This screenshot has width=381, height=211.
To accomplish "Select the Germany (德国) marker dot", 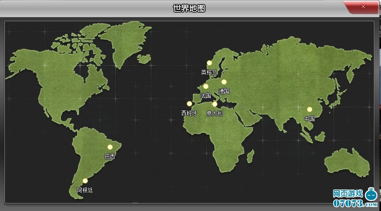I will [224, 82].
